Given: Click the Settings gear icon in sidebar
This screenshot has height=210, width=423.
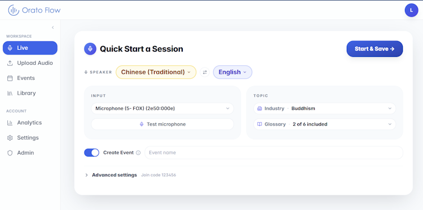Looking at the screenshot, I should click(10, 138).
